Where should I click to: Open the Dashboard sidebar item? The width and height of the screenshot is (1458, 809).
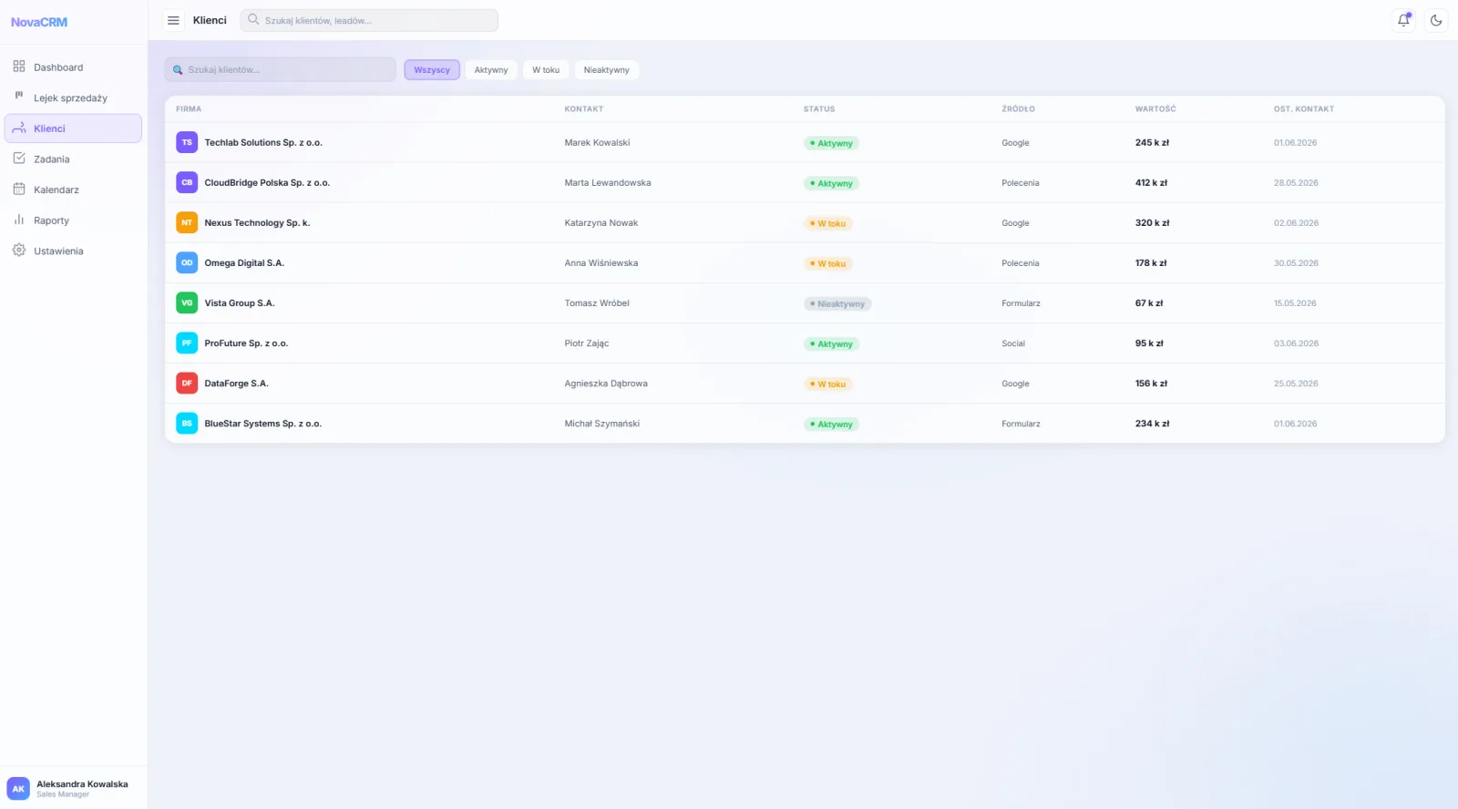point(73,67)
